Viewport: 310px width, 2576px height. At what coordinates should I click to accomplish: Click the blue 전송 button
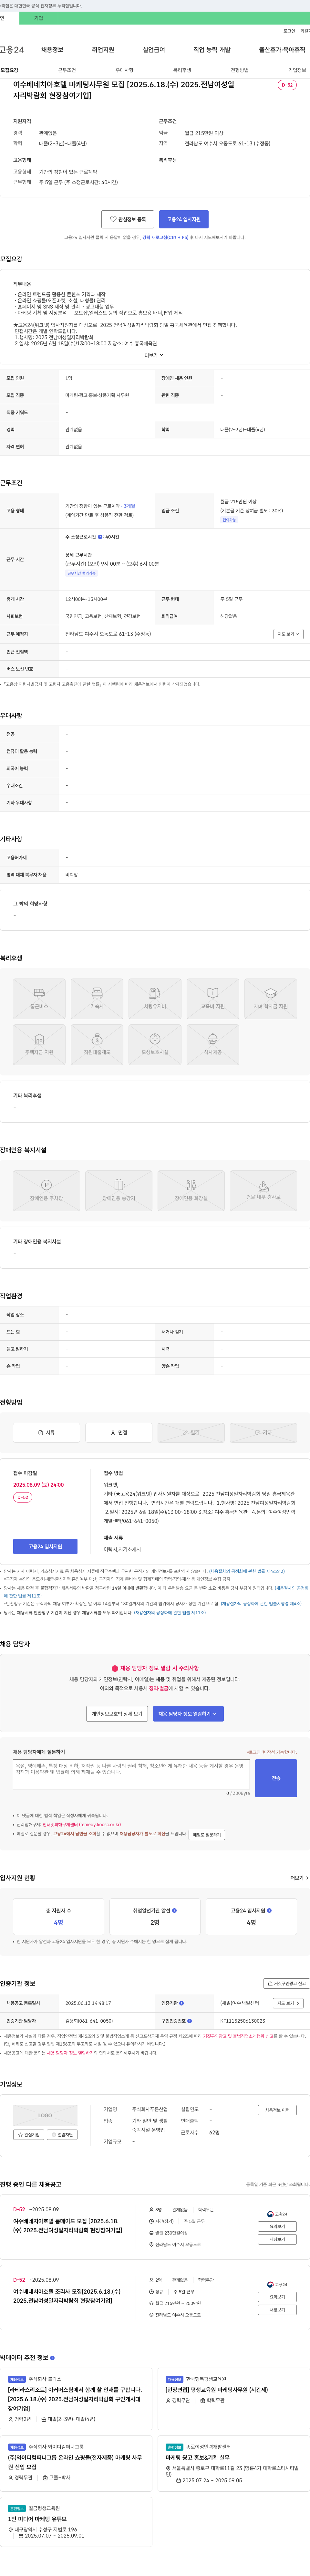point(276,1778)
